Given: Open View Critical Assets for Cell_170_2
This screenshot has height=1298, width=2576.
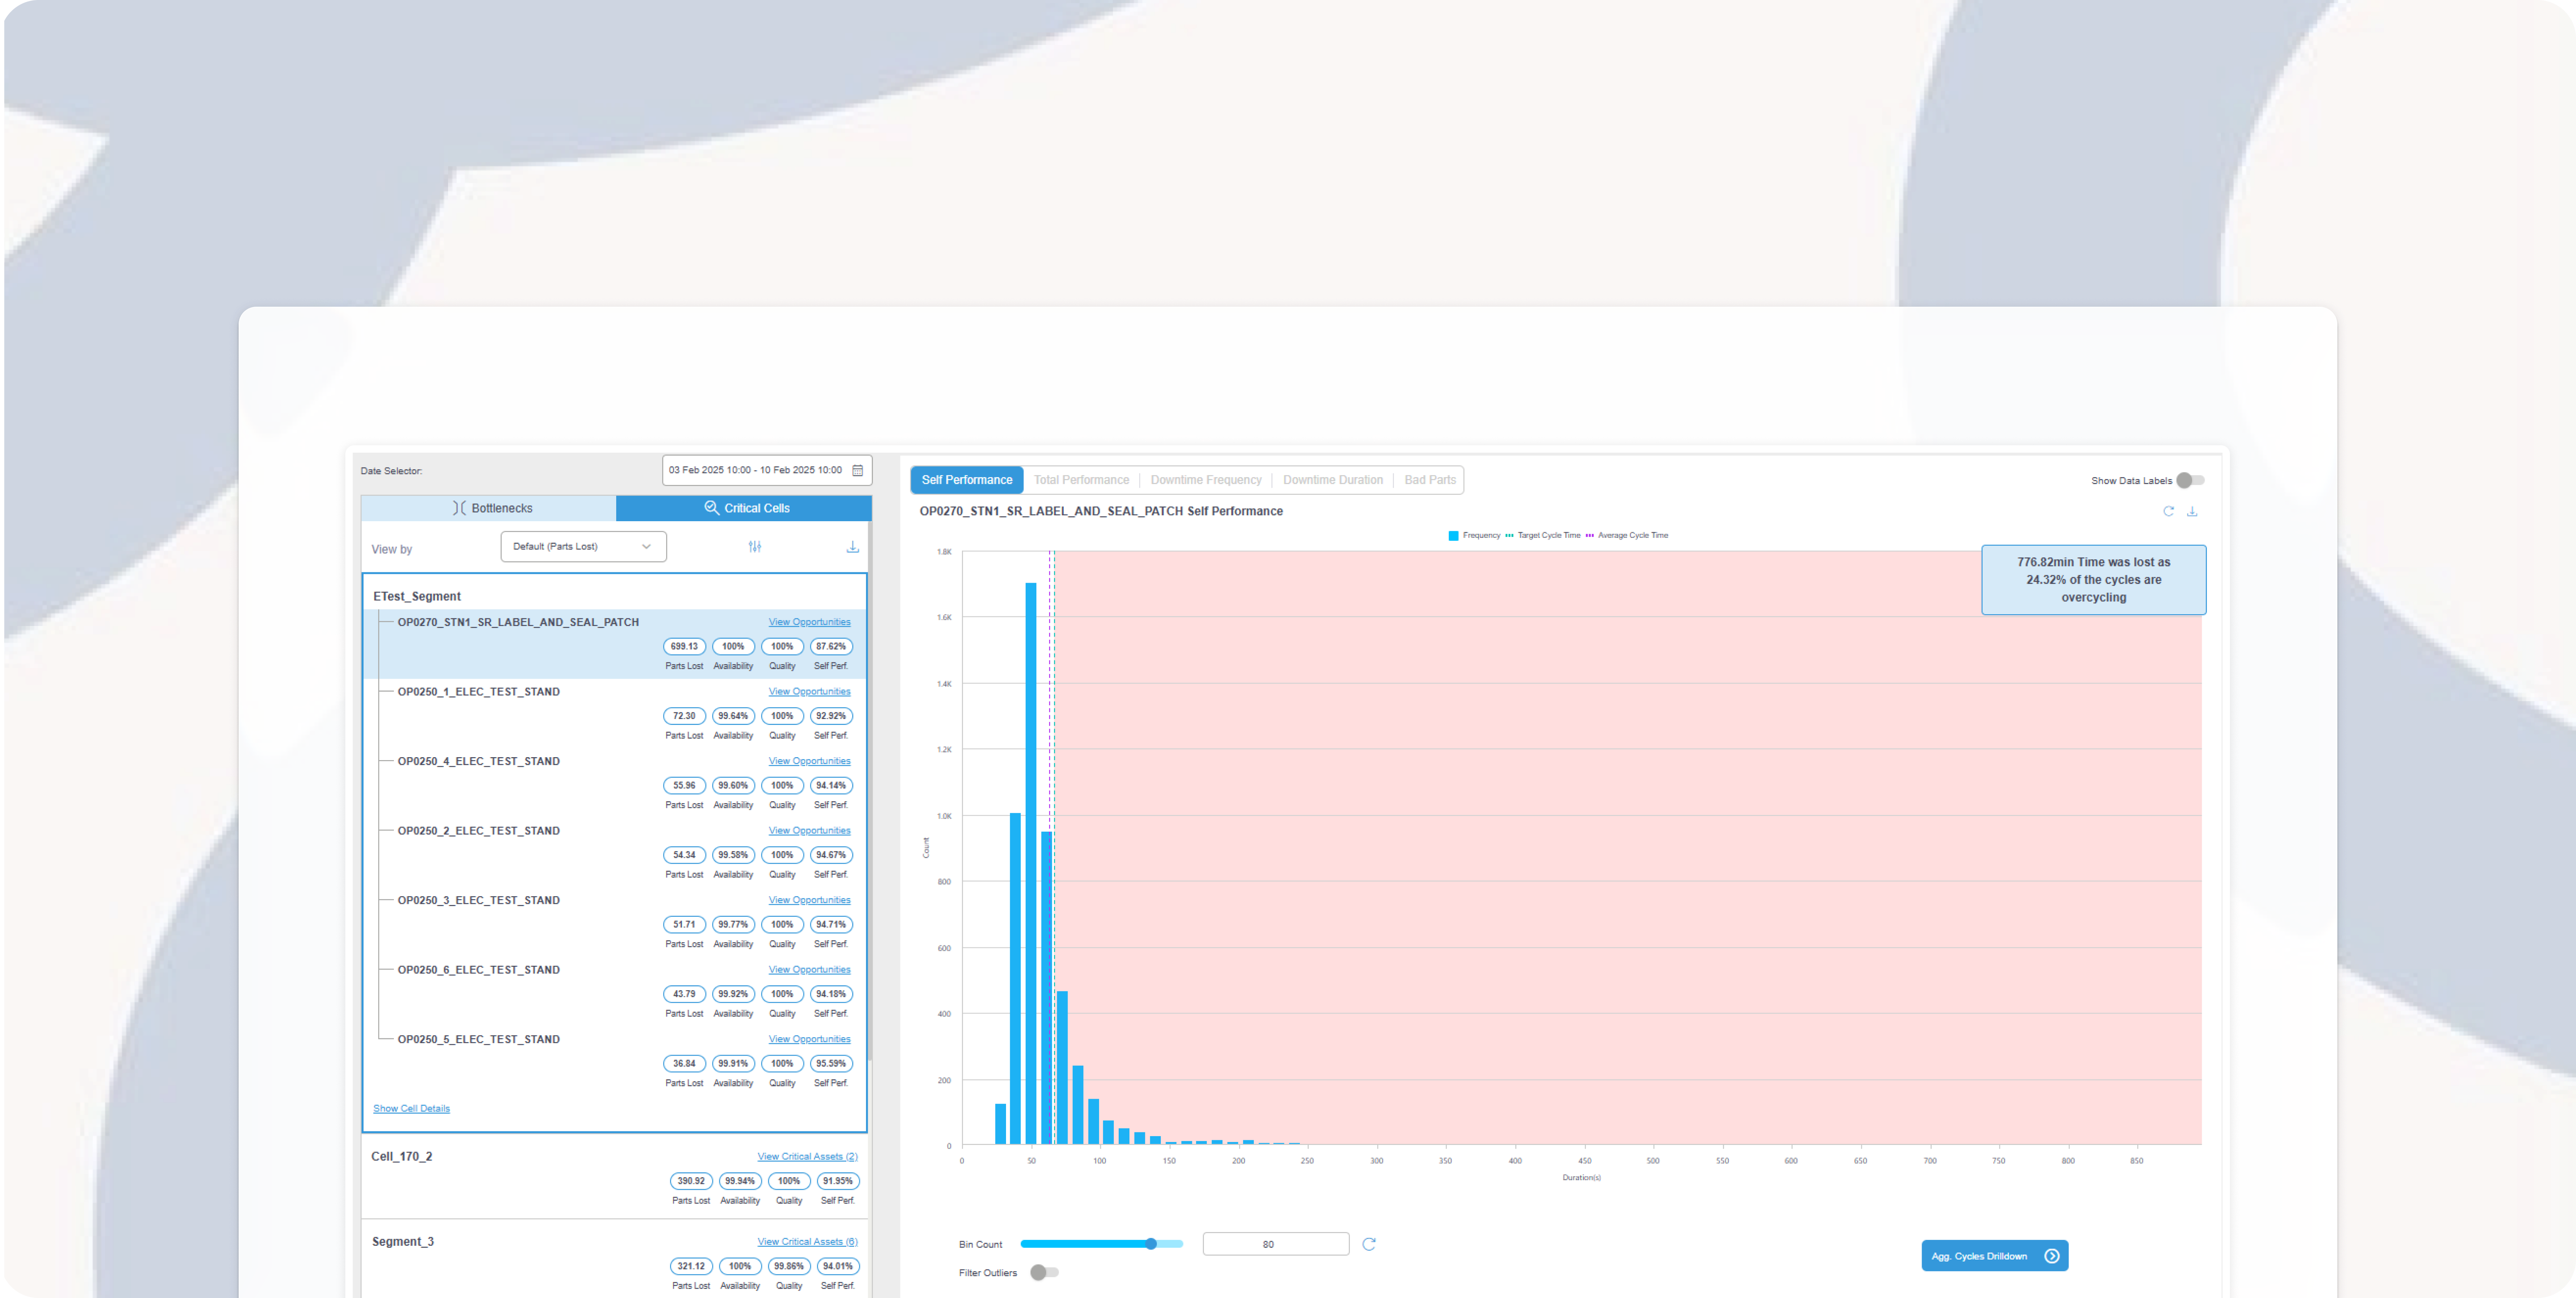Looking at the screenshot, I should pos(807,1157).
